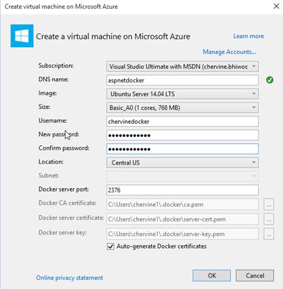Viewport: 283px width, 289px height.
Task: Open Manage Accounts link
Action: [x=229, y=51]
